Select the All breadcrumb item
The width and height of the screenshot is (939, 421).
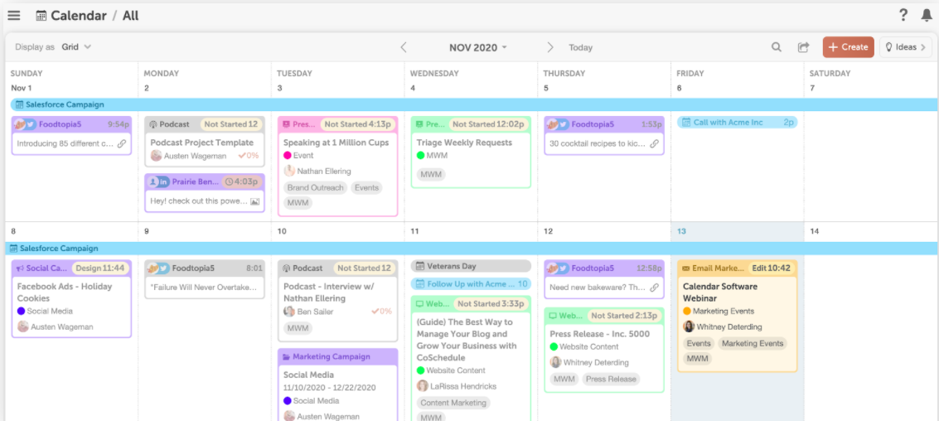coord(131,16)
